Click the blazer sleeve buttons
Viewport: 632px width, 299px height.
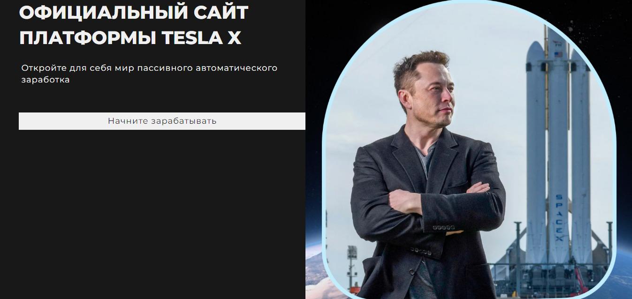click(x=443, y=228)
